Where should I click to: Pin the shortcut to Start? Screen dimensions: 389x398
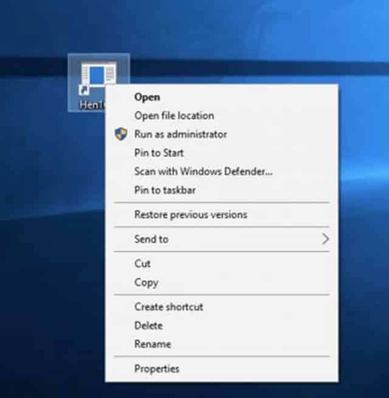click(159, 153)
